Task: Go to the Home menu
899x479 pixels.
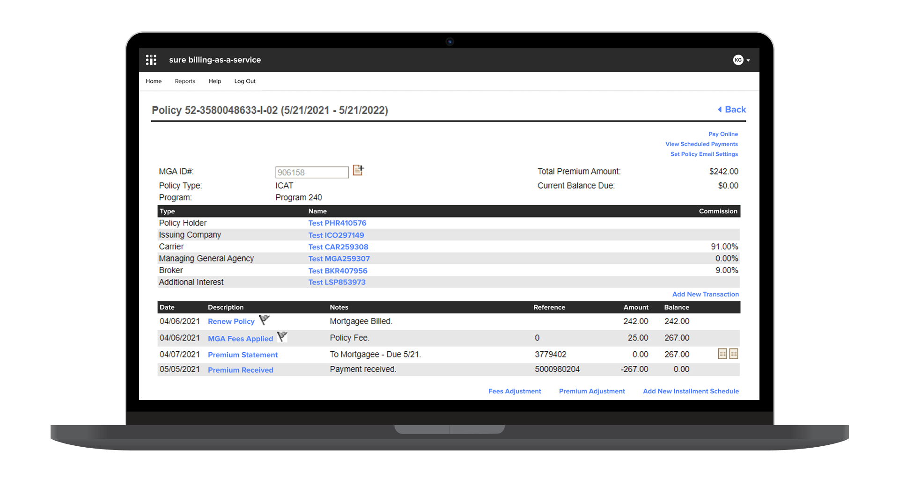Action: (x=154, y=81)
